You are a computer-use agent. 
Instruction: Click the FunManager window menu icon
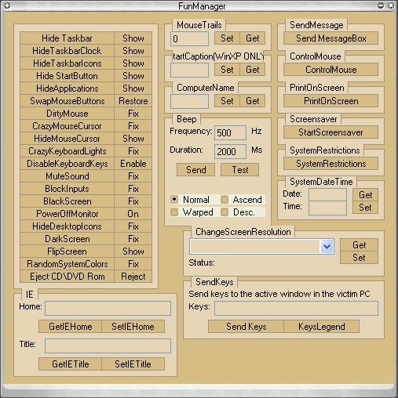(7, 5)
